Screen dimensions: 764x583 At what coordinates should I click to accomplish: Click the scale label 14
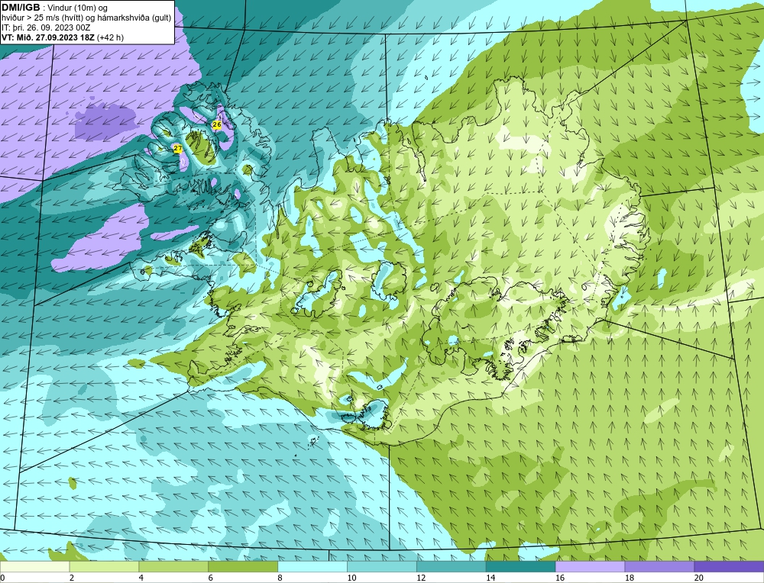point(490,578)
